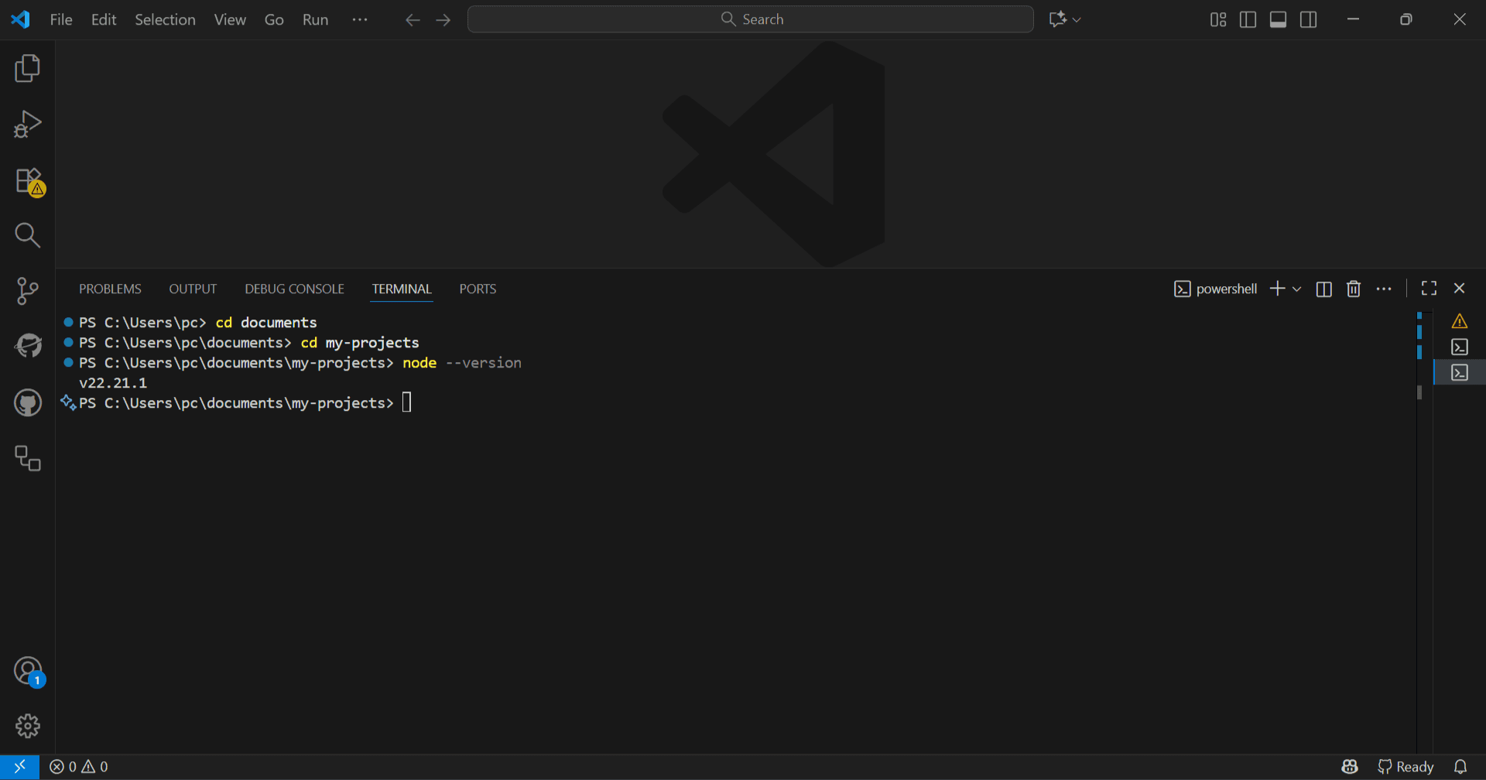Select the Run and Debug icon

(x=28, y=124)
